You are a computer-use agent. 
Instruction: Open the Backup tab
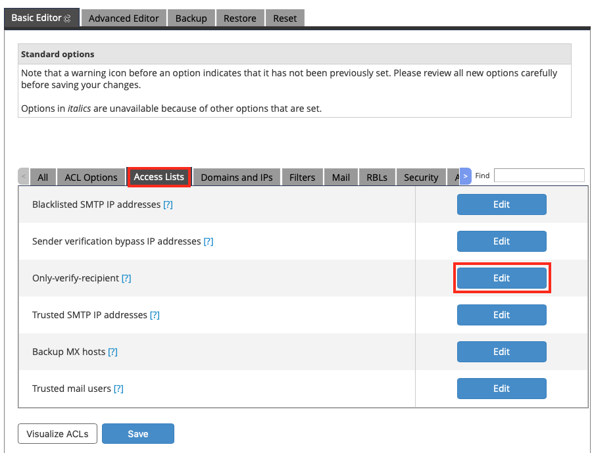tap(191, 18)
